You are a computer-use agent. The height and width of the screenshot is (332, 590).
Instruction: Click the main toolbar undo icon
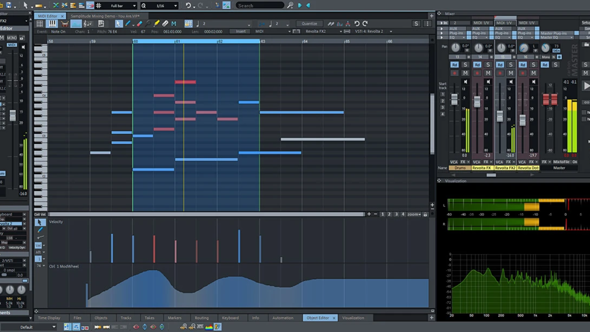tap(188, 6)
